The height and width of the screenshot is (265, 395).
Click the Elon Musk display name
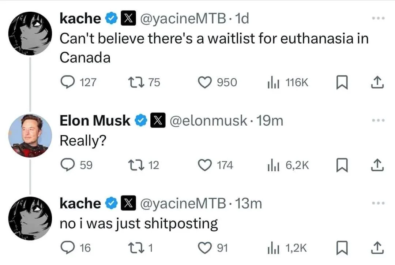coord(95,120)
